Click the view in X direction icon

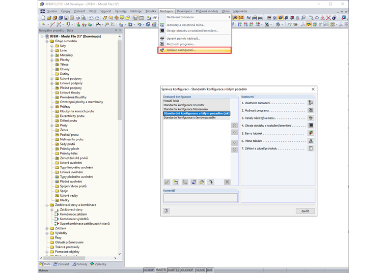pos(240,24)
